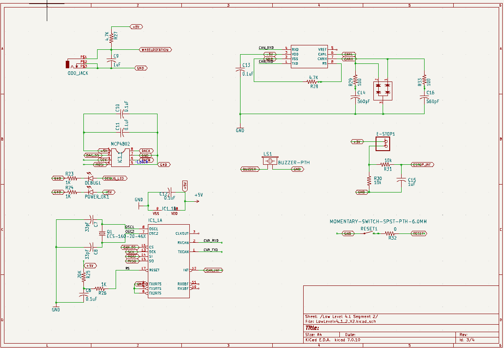Select capacitor C7 (33pF)
The image size is (504, 348).
(91, 220)
